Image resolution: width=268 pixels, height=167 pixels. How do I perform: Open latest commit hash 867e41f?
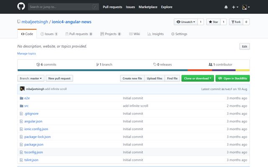point(227,89)
